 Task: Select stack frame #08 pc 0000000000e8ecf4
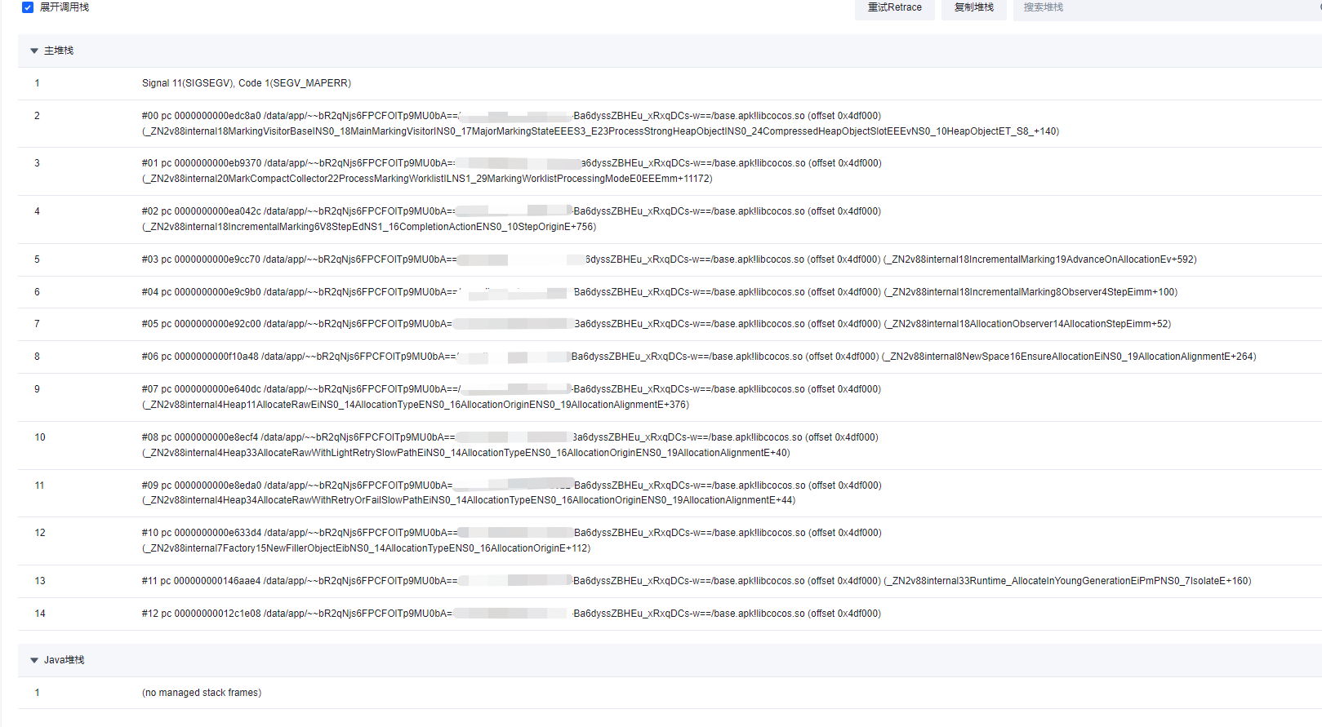point(670,446)
